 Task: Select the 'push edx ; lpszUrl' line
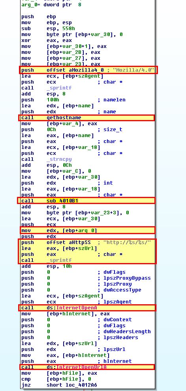(x=73, y=349)
